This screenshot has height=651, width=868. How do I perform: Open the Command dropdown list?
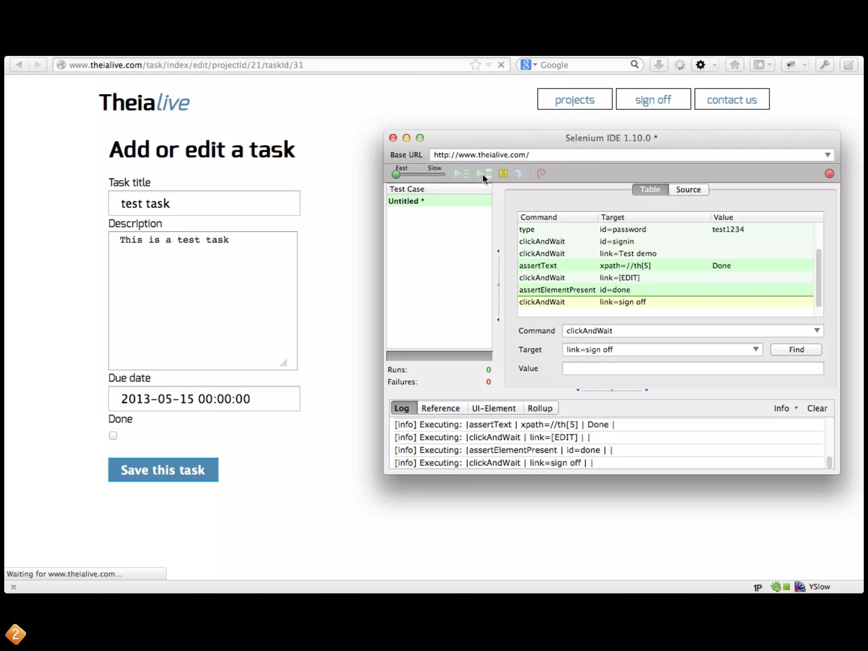click(x=817, y=331)
